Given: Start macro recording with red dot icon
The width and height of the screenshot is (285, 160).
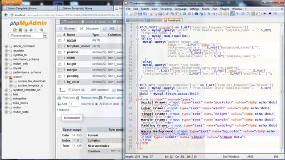Looking at the screenshot, I should coord(265,14).
